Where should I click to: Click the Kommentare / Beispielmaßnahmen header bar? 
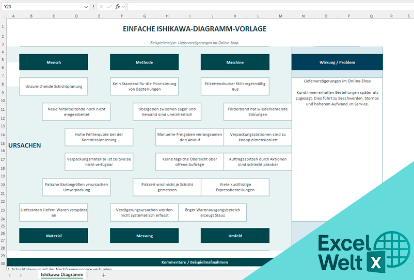tap(194, 262)
